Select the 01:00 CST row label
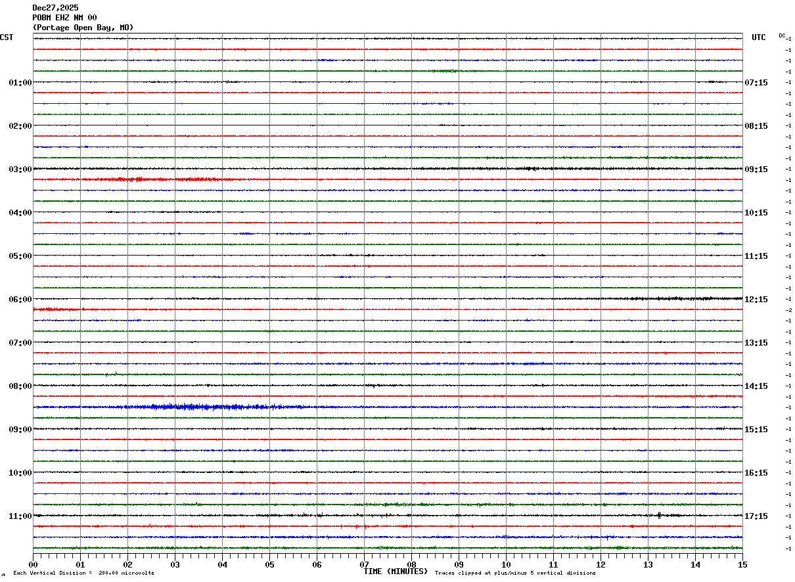The image size is (795, 582). tap(20, 83)
